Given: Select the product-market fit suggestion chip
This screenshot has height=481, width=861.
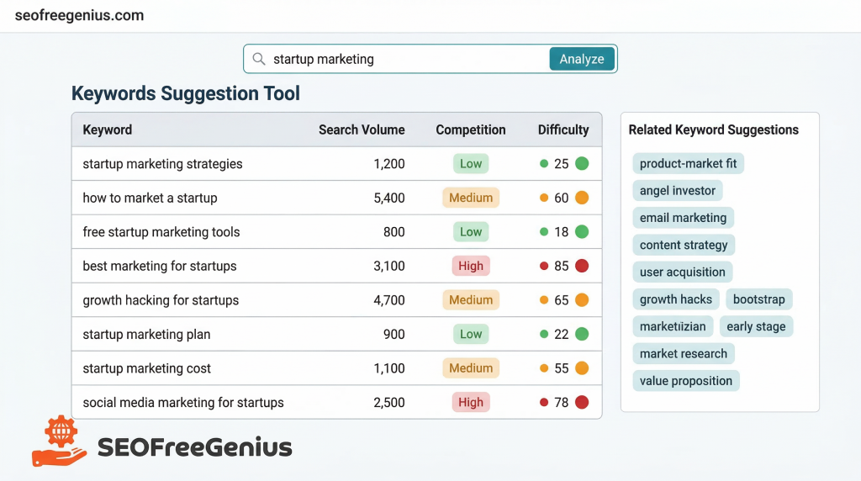Looking at the screenshot, I should click(688, 164).
